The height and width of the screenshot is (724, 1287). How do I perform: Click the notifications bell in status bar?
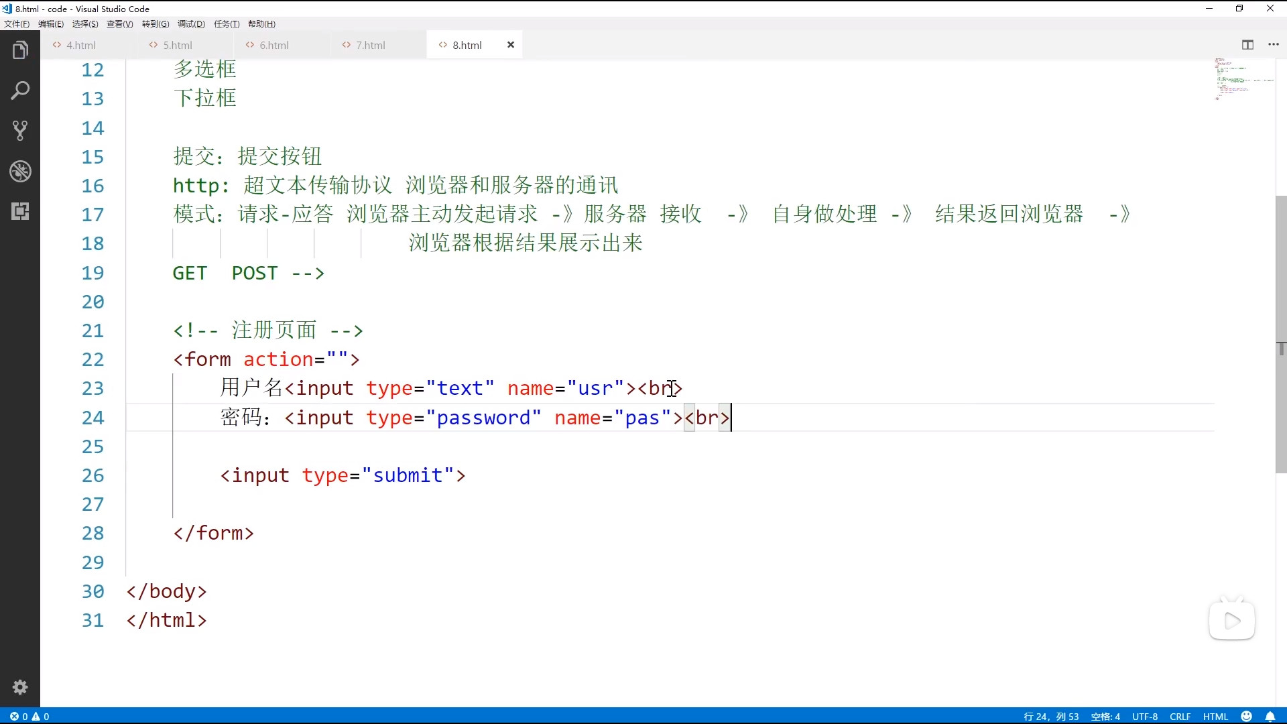tap(1270, 717)
